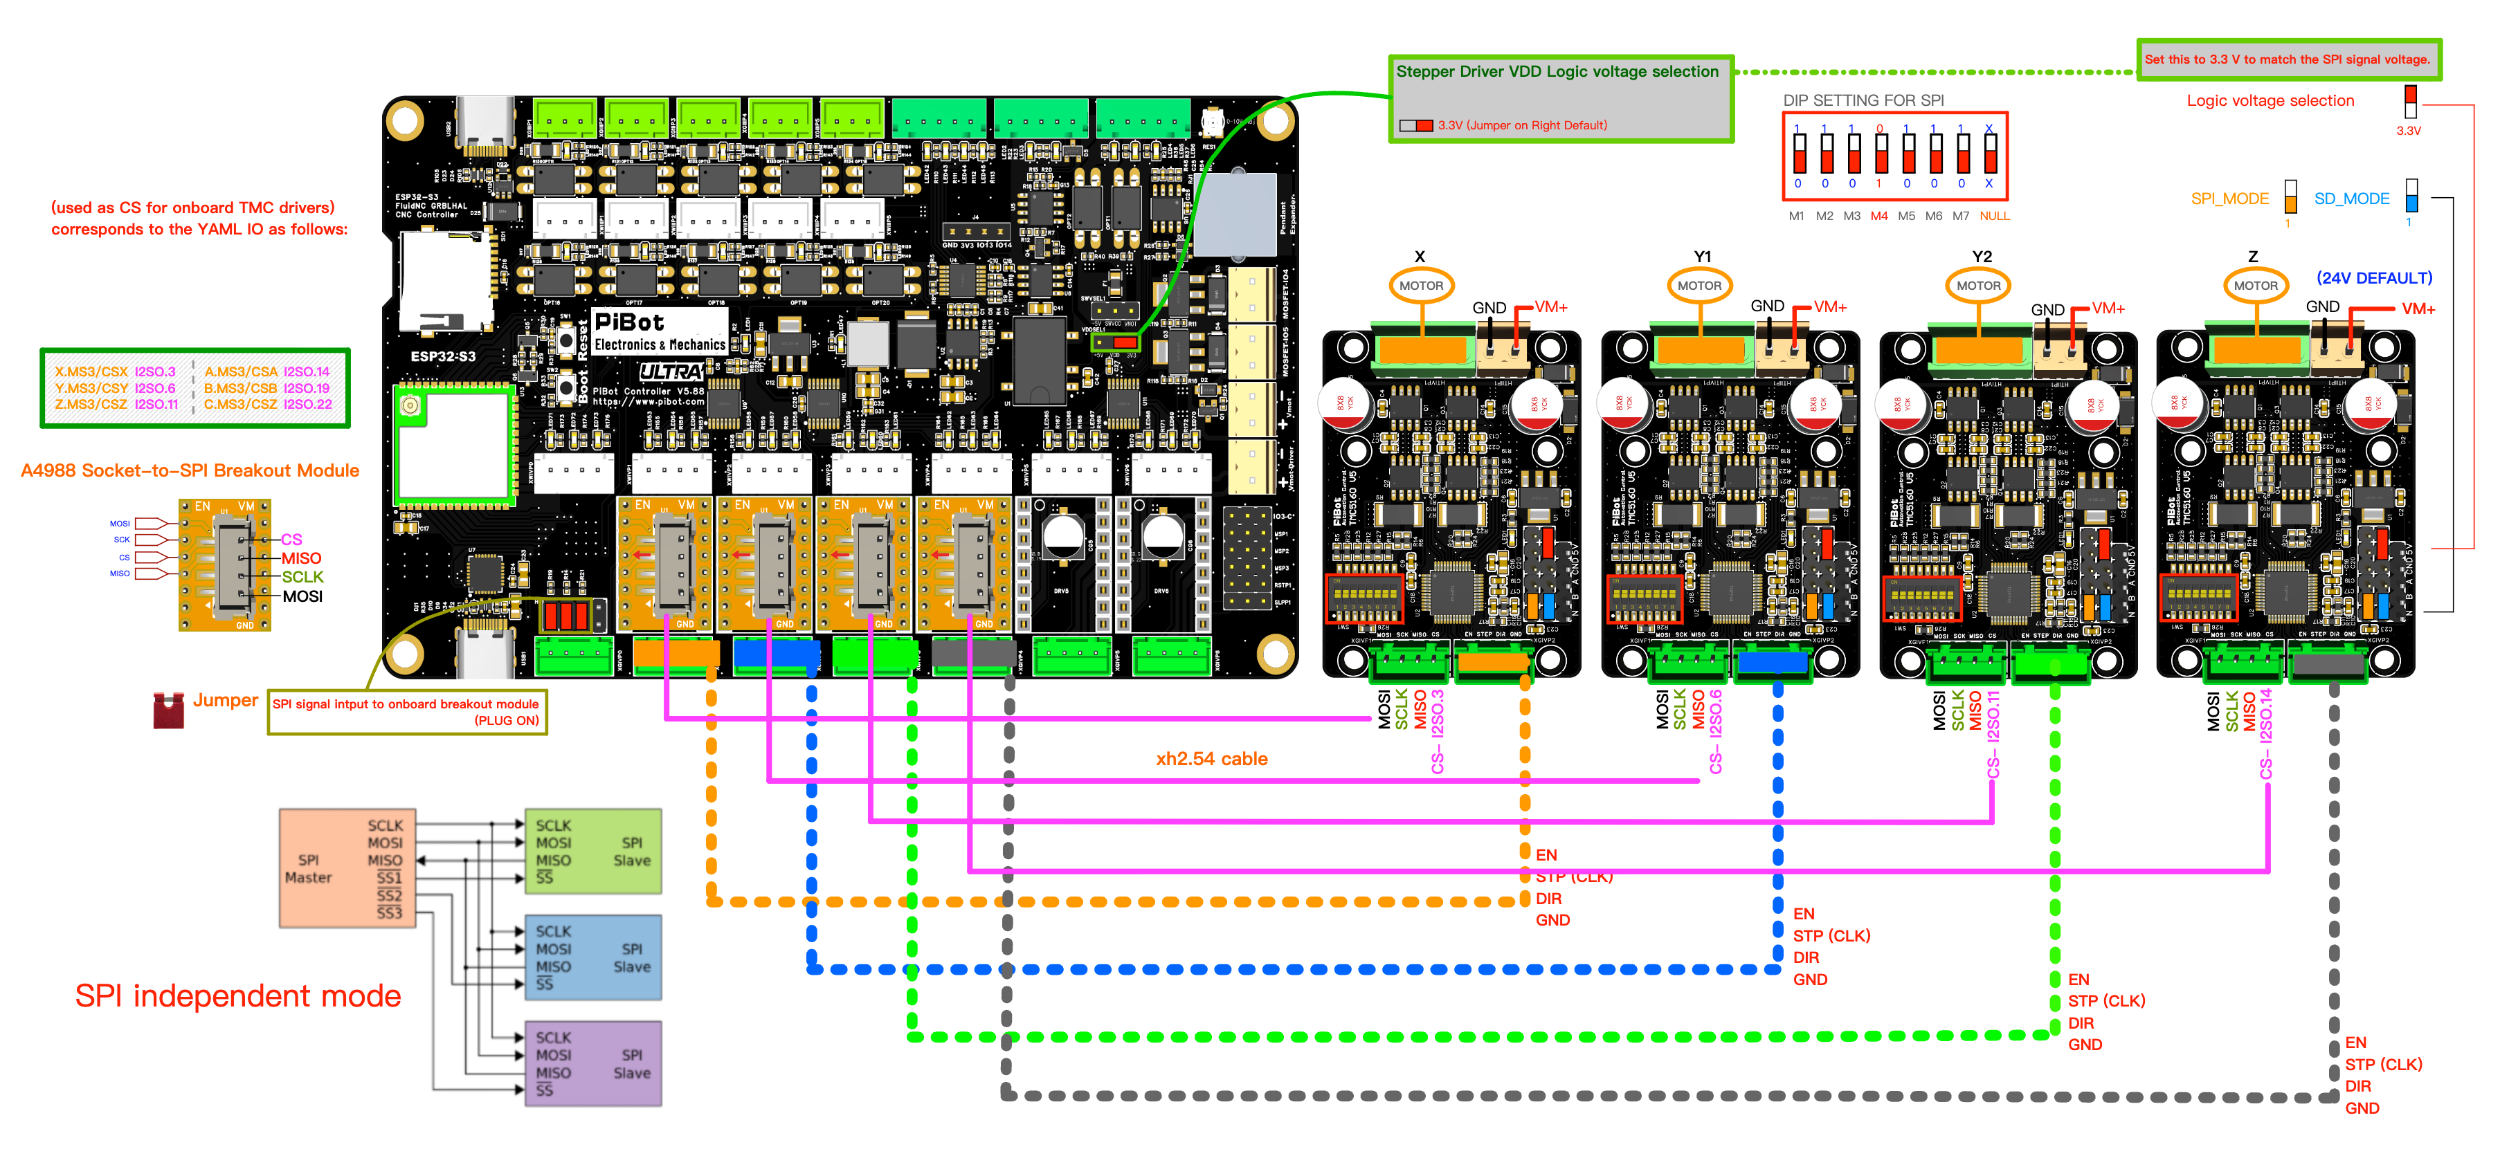Toggle DIP switch M2
Image resolution: width=2500 pixels, height=1176 pixels.
pos(1827,154)
